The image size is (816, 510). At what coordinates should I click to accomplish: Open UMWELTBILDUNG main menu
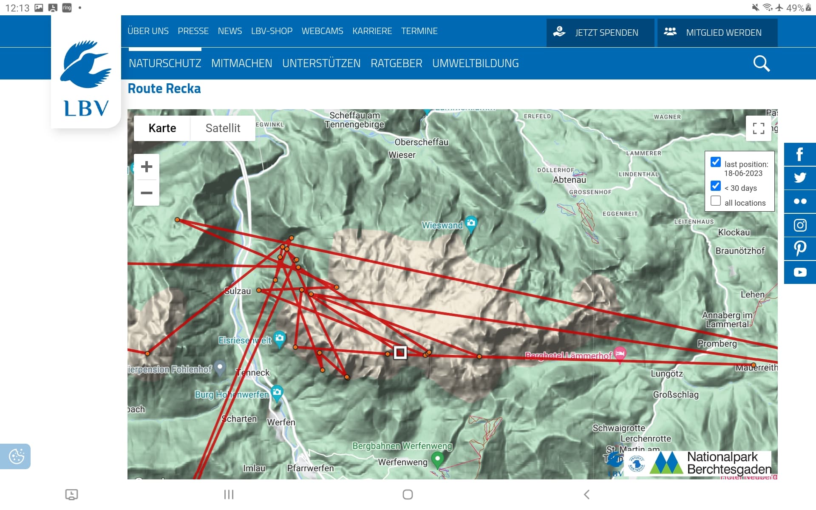point(475,63)
